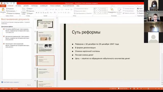The image size is (163, 92).
Task: Choose the star shape in shapes gallery
Action: click(105, 13)
